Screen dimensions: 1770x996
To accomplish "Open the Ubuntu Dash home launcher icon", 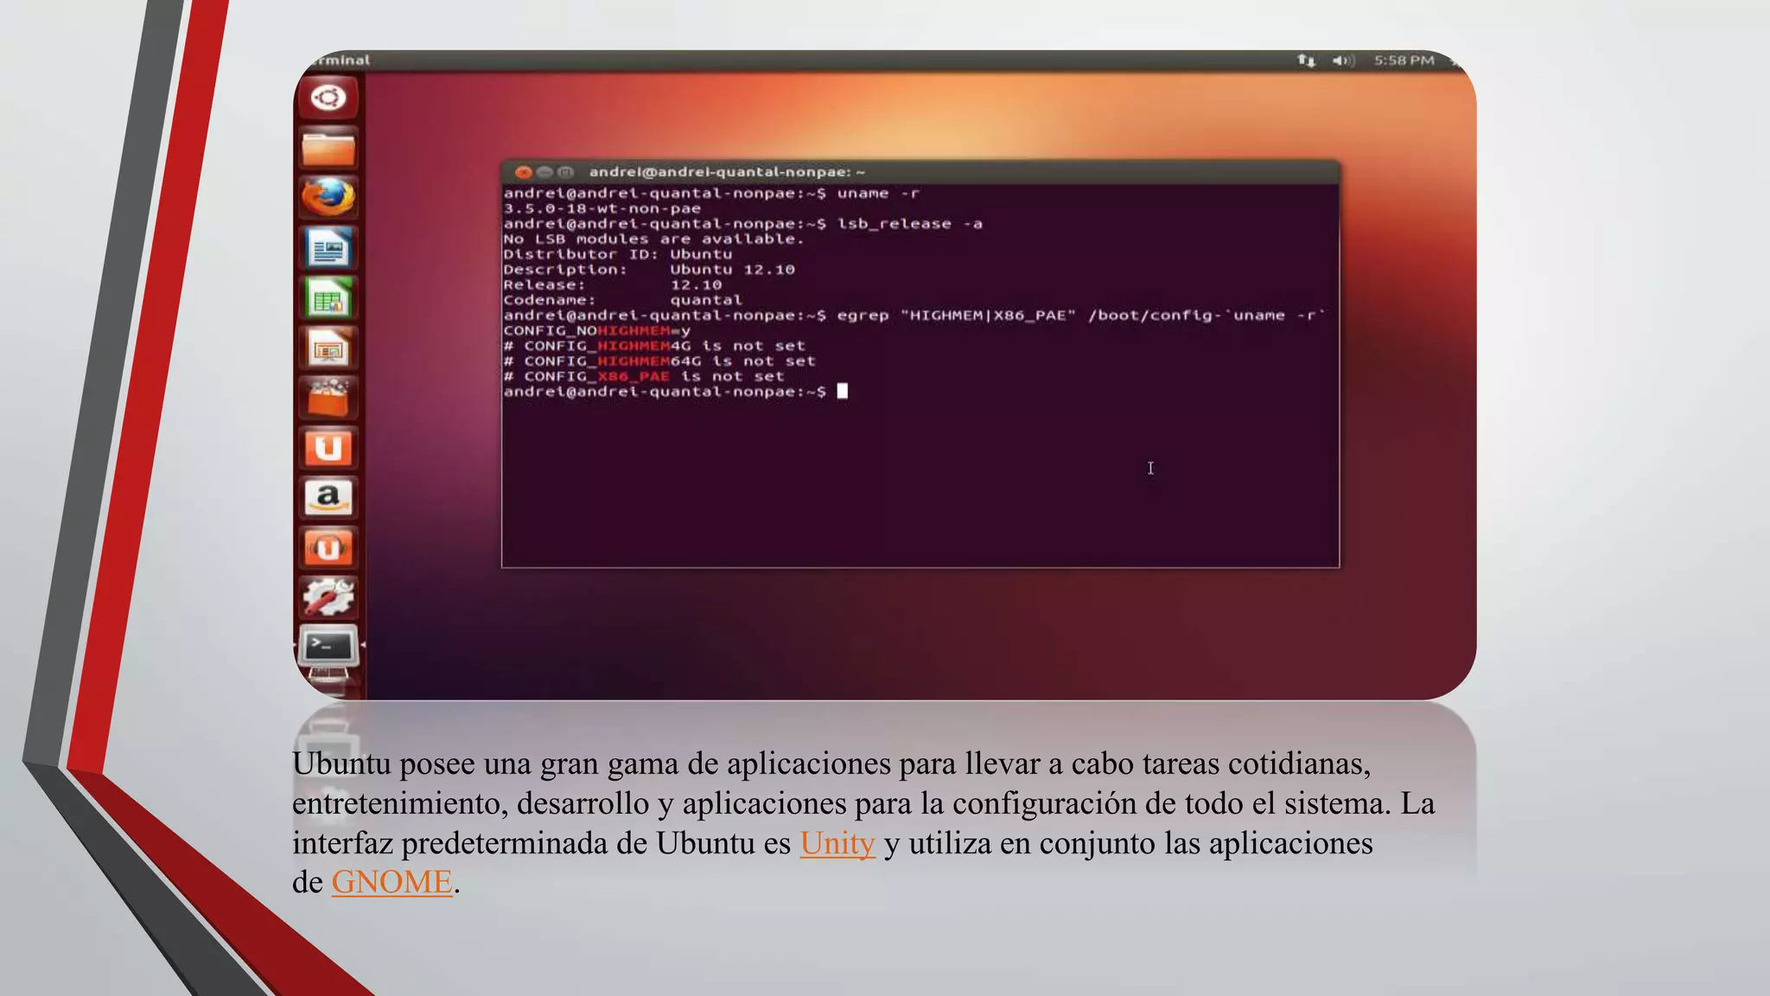I will (328, 98).
